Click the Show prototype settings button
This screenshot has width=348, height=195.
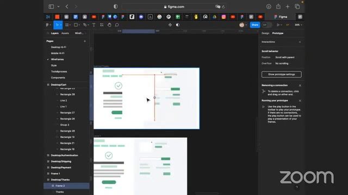point(282,74)
